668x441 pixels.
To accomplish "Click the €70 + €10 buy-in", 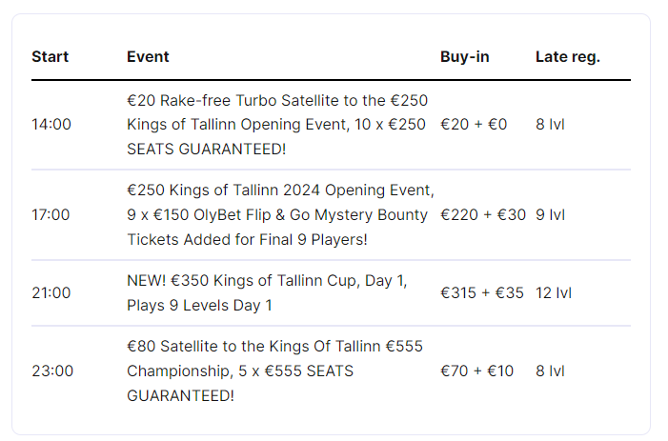I will [476, 371].
